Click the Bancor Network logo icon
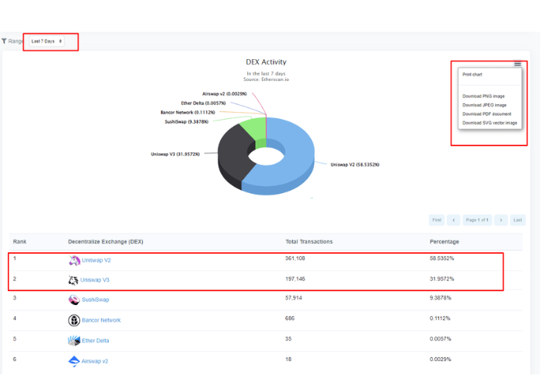Screen dimensions: 544x386 (74, 320)
